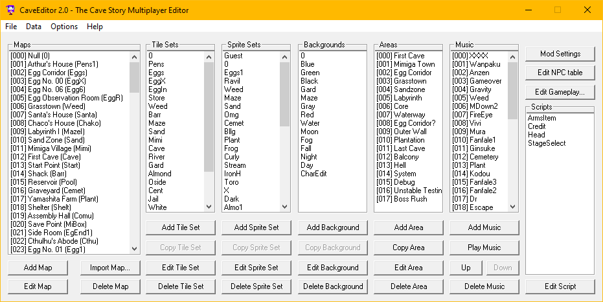Select map Grasstown (Weed)

(48, 106)
